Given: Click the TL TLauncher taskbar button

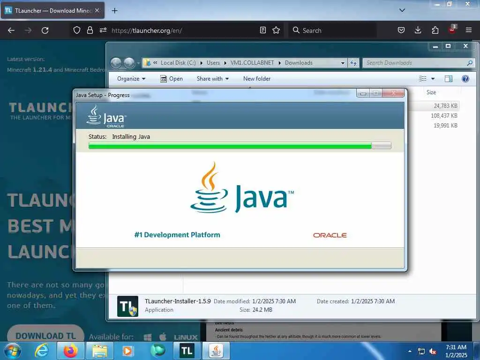Looking at the screenshot, I should coord(187,351).
